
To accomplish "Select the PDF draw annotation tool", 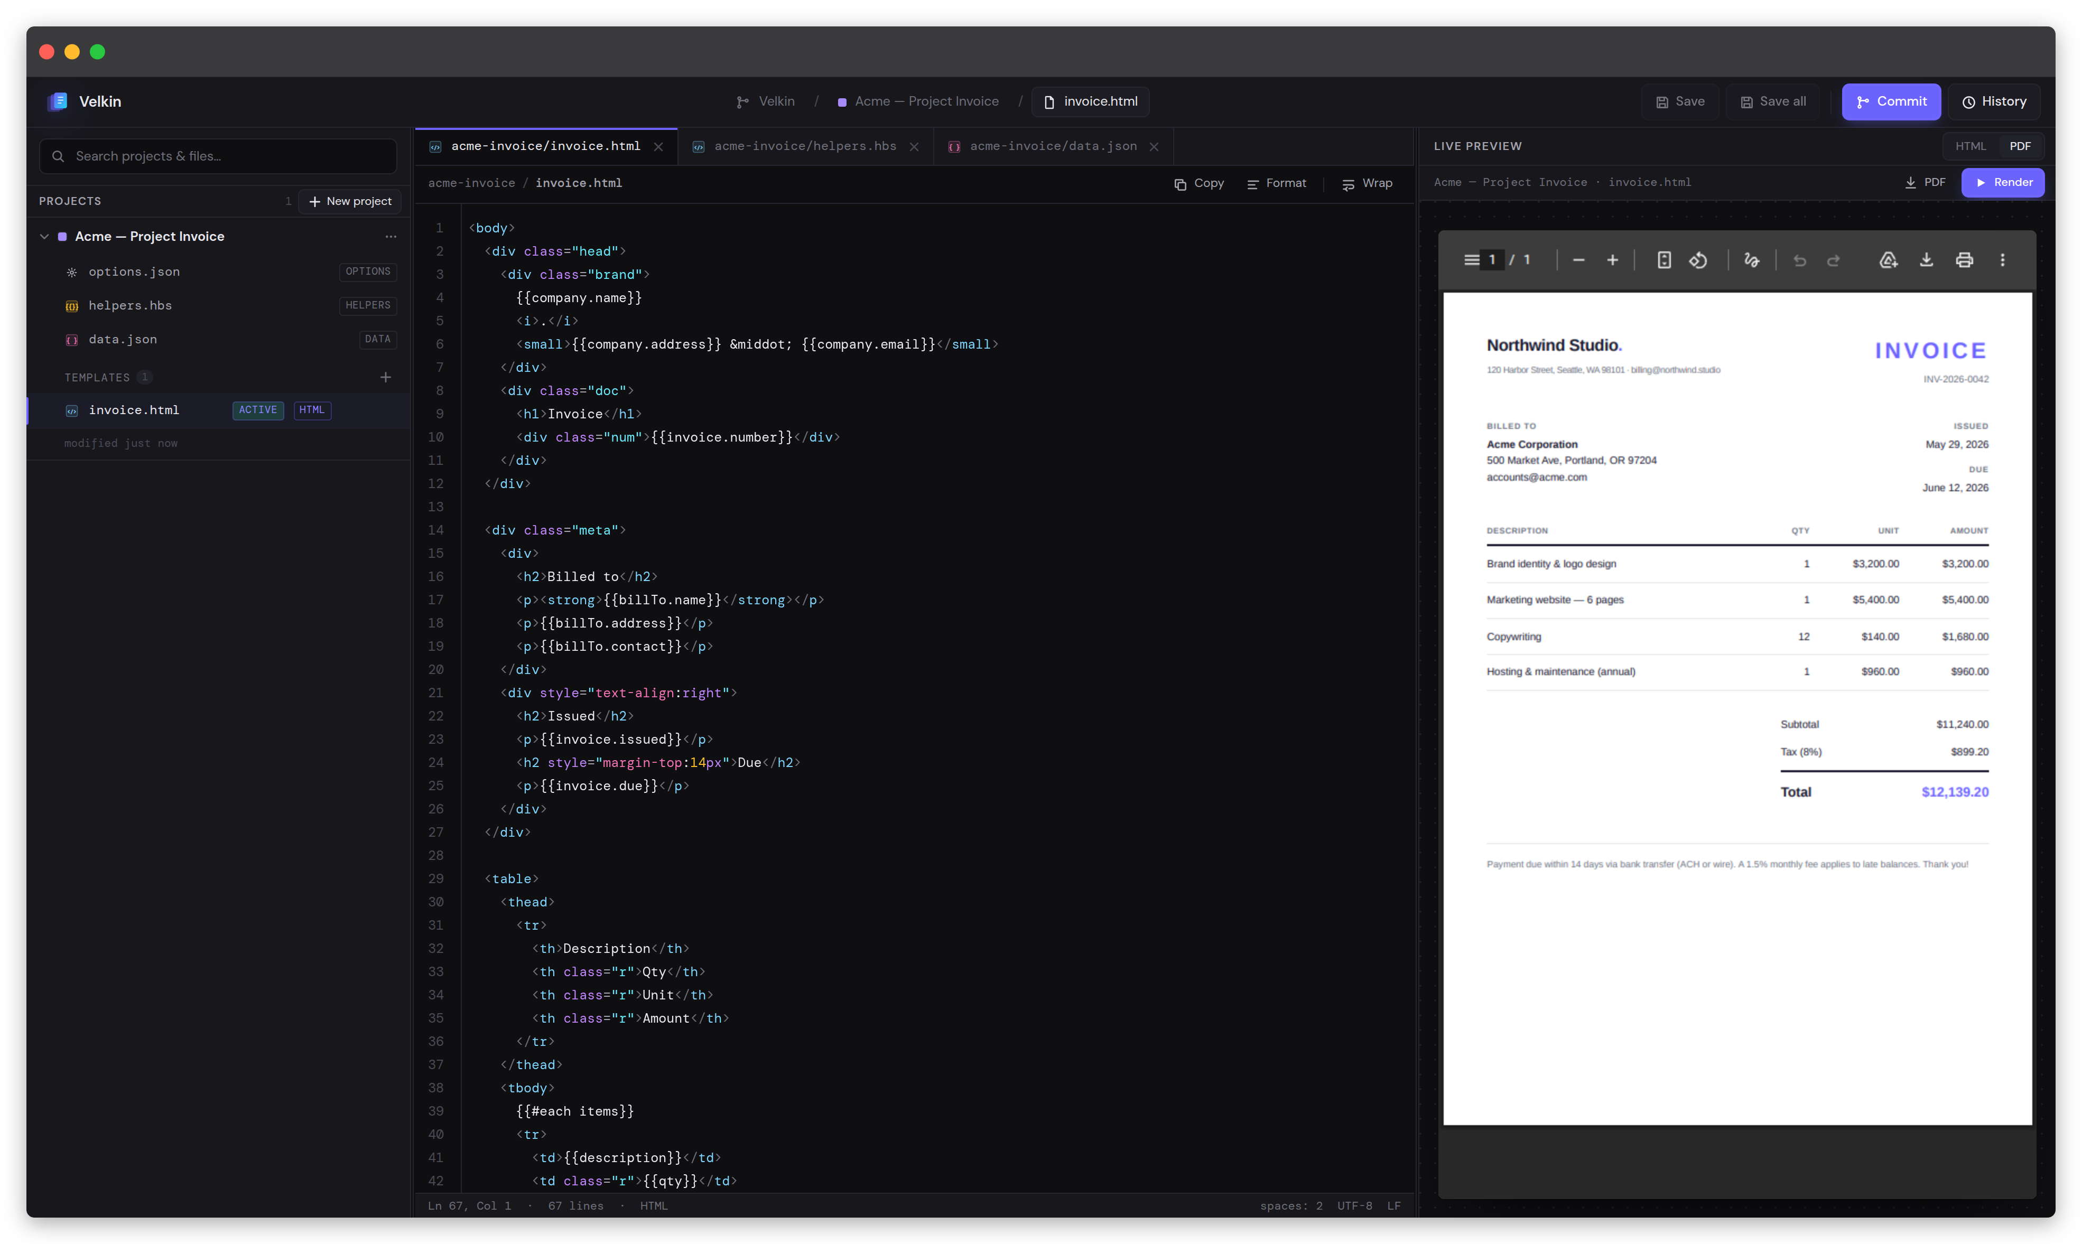I will tap(1751, 260).
